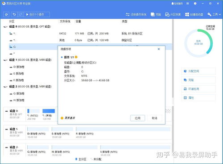Select F: 新加卷 in partition list
Viewport: 223px width, 164px height.
click(x=33, y=80)
